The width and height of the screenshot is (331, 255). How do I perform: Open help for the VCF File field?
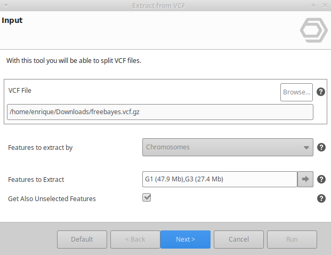[321, 92]
